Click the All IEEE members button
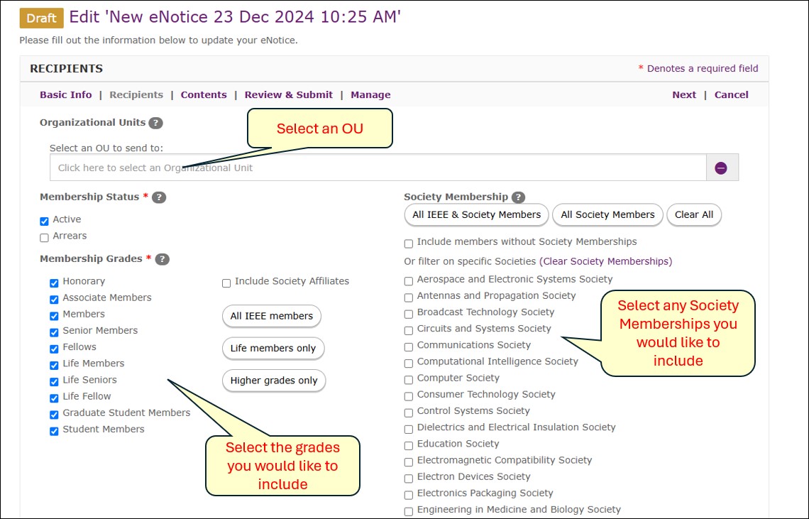This screenshot has width=809, height=519. pos(271,316)
